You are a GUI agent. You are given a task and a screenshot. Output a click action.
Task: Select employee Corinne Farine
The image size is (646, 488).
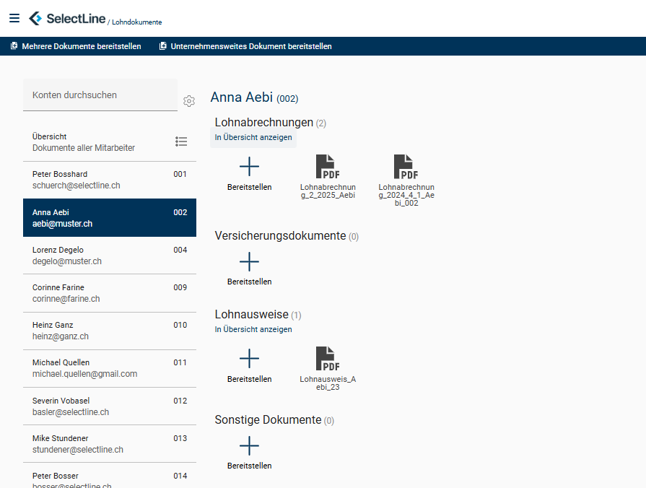110,293
